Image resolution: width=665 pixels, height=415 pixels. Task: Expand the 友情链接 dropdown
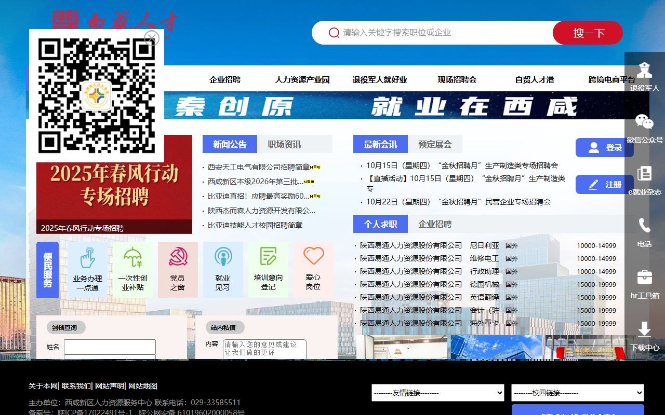pyautogui.click(x=438, y=393)
